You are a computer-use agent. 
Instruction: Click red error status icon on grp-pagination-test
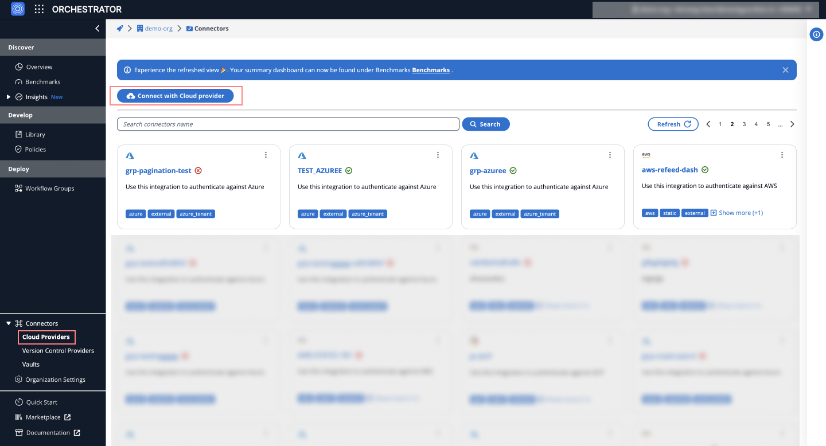coord(198,171)
